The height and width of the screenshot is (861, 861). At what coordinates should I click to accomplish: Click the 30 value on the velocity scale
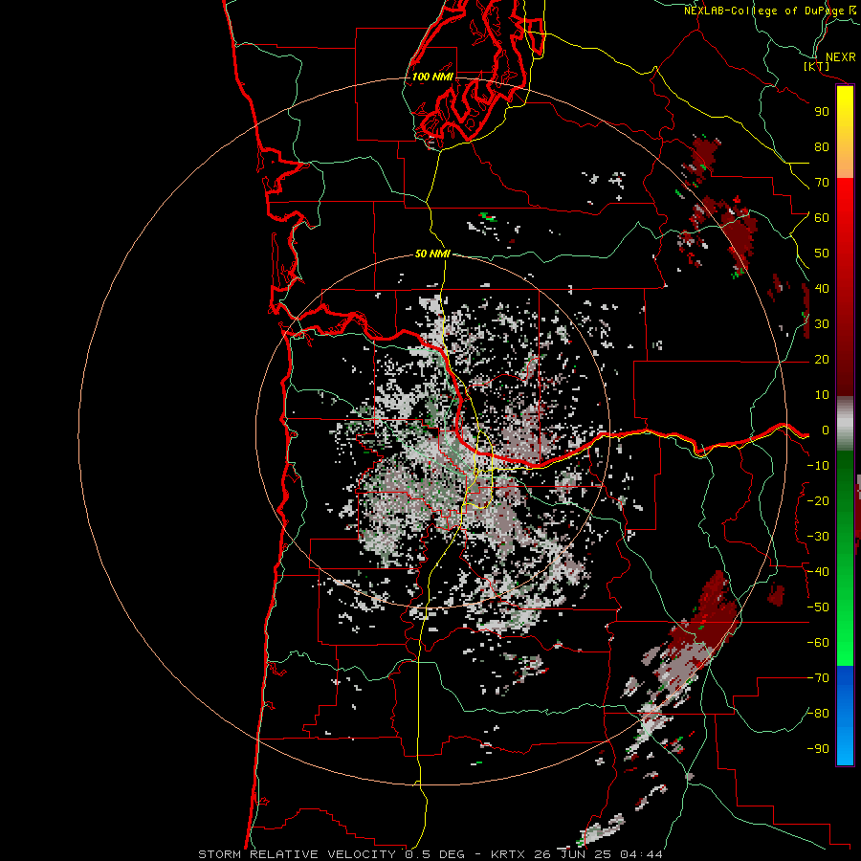[x=822, y=324]
